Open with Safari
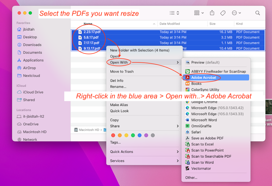 pos(216,132)
